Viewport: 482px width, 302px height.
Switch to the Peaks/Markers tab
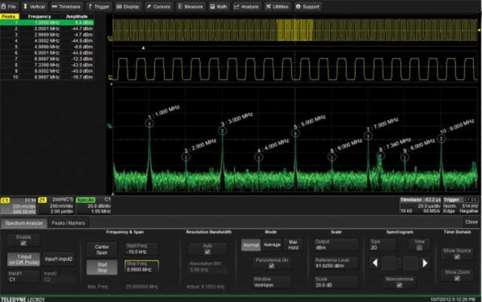tap(68, 223)
